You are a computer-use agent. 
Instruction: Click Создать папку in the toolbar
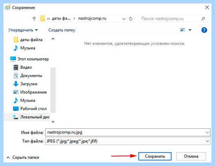pos(62,30)
